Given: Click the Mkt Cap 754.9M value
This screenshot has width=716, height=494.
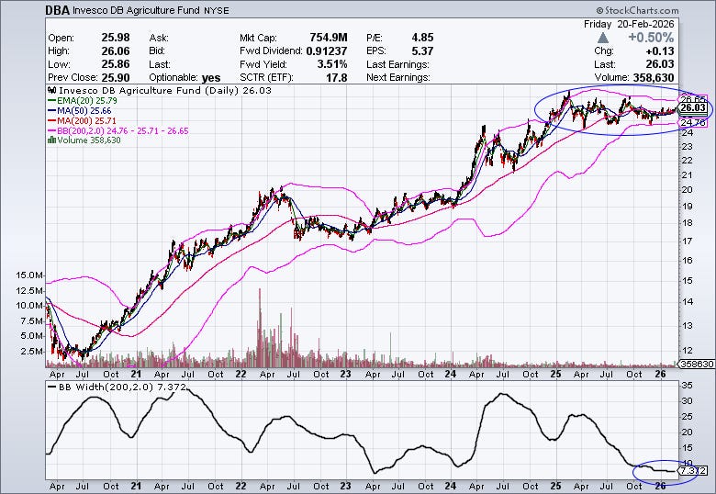Looking at the screenshot, I should 329,38.
